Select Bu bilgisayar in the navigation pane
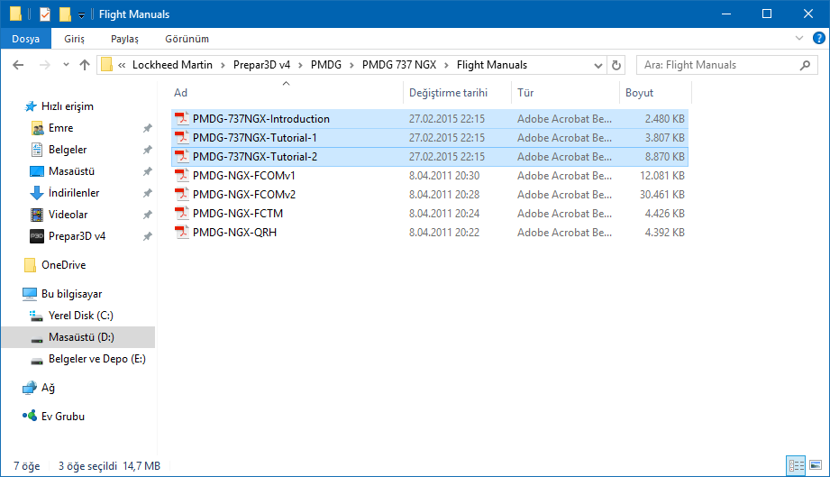The height and width of the screenshot is (477, 830). point(71,294)
